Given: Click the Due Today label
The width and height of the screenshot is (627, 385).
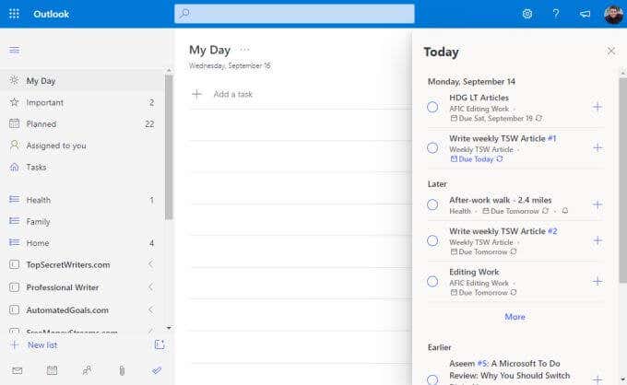Looking at the screenshot, I should [x=476, y=159].
